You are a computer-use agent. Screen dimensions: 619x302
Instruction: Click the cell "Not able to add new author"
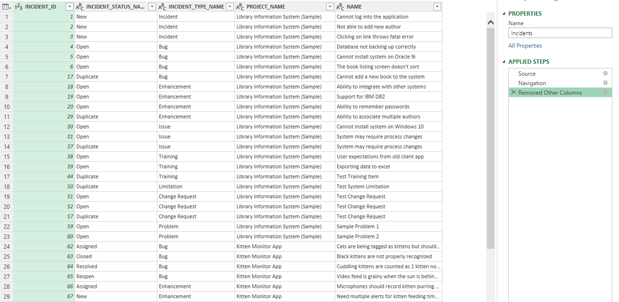tap(388, 27)
